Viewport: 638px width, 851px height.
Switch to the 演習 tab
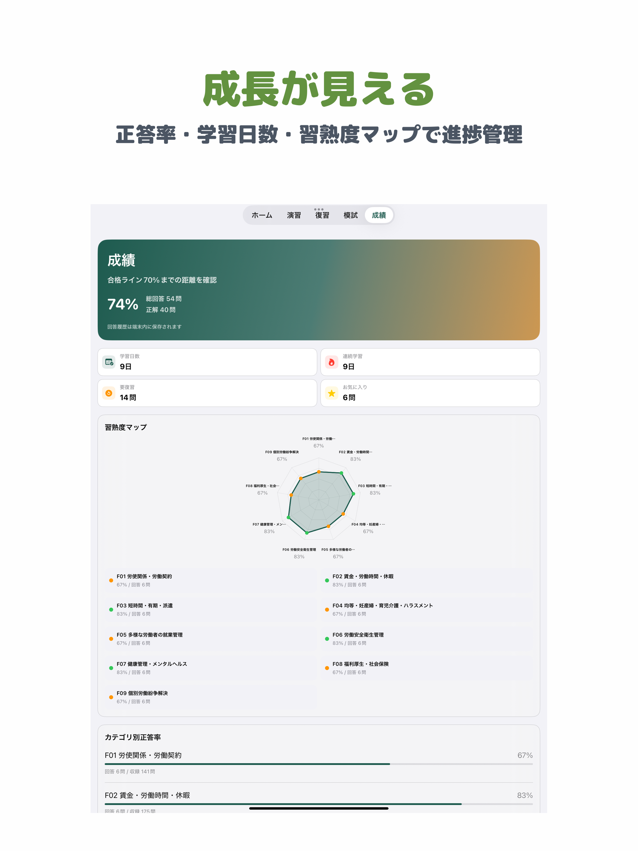coord(294,215)
